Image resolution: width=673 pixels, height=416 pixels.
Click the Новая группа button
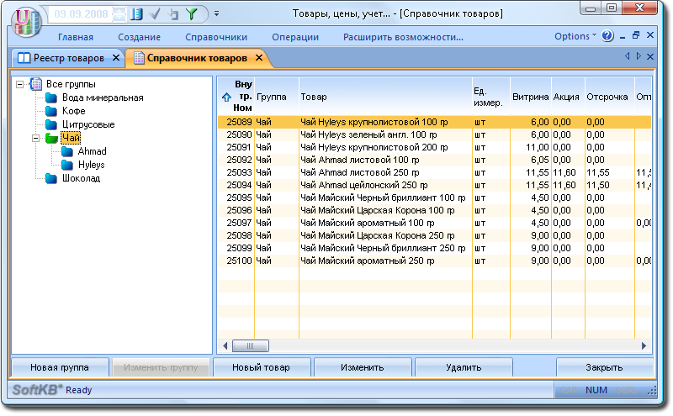(x=60, y=367)
